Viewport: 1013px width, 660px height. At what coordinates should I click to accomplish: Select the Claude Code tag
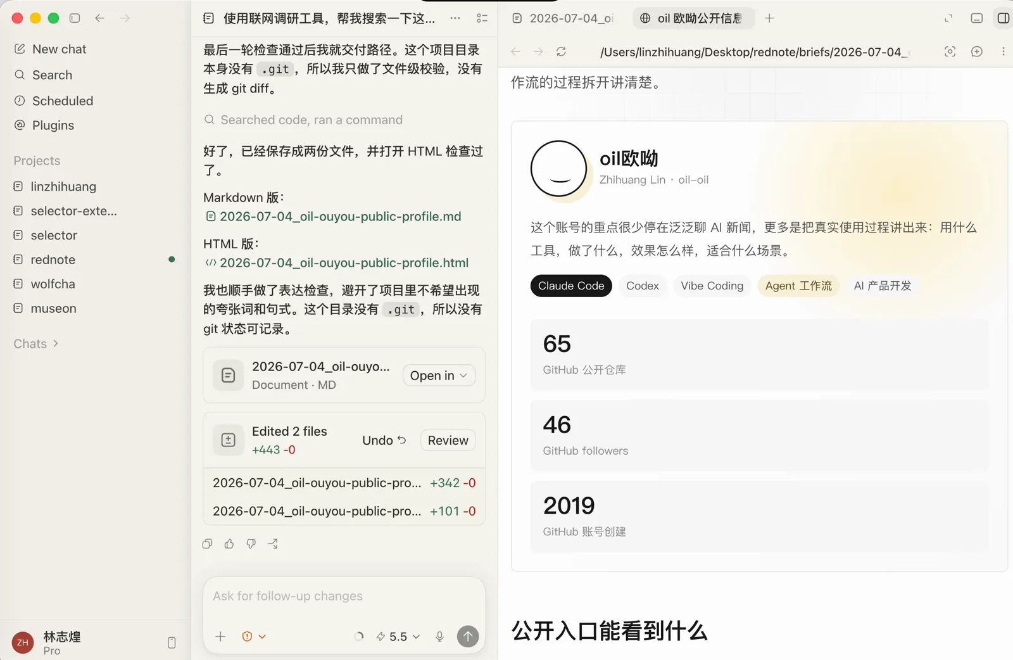click(x=571, y=286)
